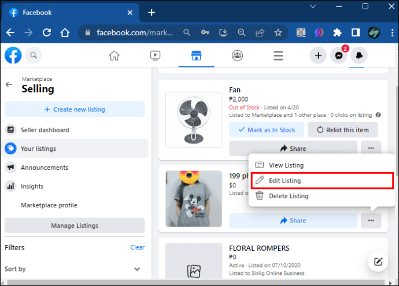The image size is (399, 286).
Task: Close the Facebook browser tab
Action: tap(130, 13)
